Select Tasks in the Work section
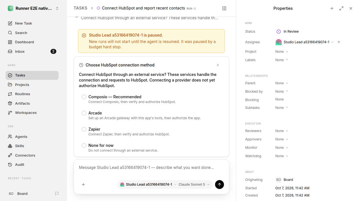This screenshot has height=201, width=357. 32,75
